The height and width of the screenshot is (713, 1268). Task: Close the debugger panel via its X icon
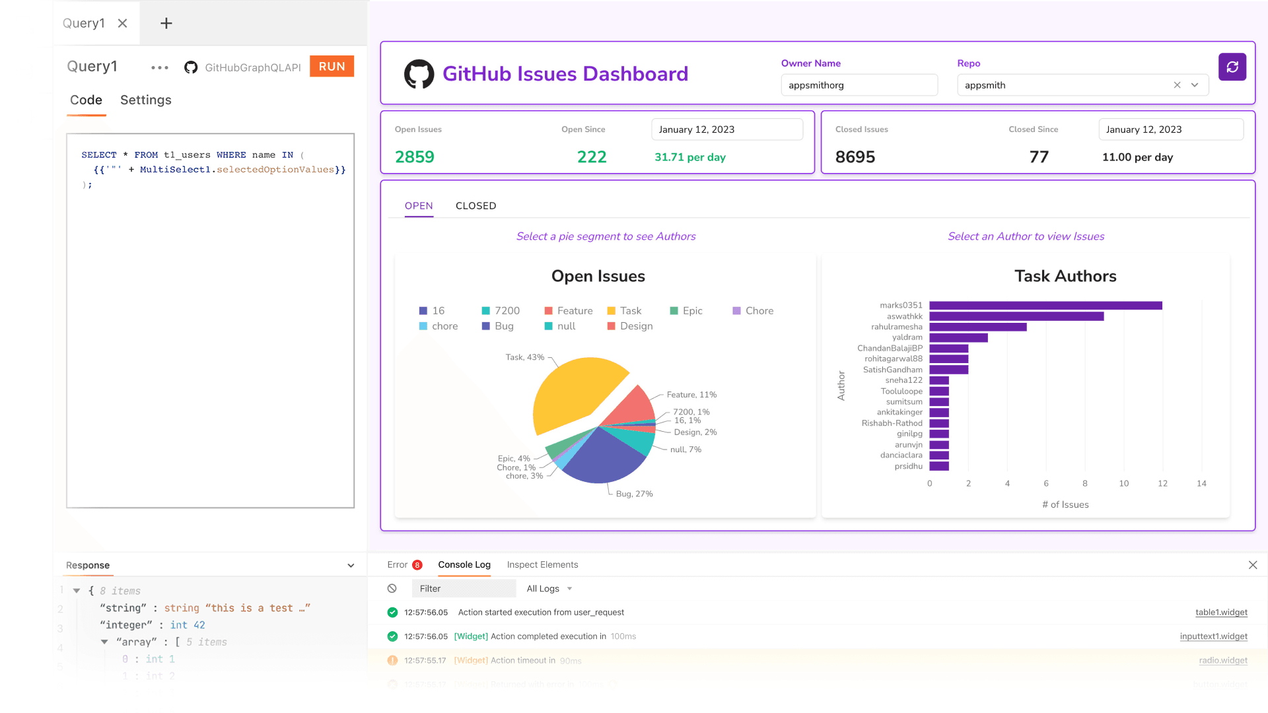pyautogui.click(x=1253, y=565)
